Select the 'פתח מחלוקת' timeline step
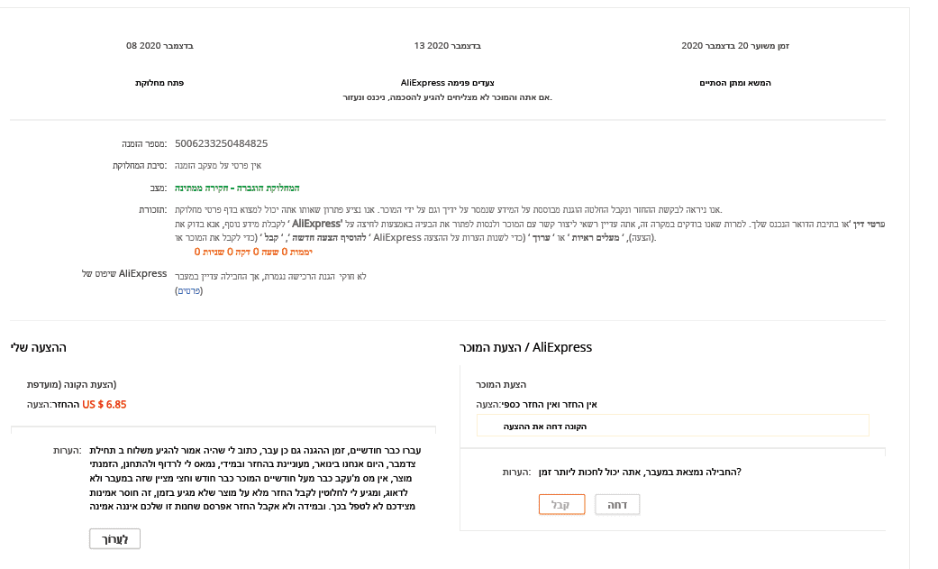This screenshot has height=569, width=938. point(159,83)
